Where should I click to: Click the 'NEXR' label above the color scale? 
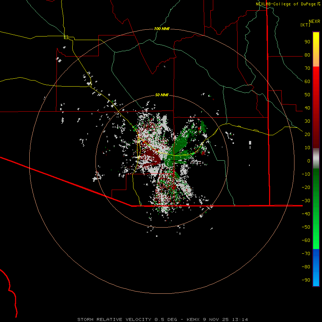pyautogui.click(x=314, y=21)
